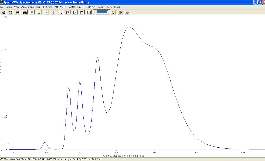Click the dark bulb icon
This screenshot has width=265, height=161.
(x=32, y=12)
